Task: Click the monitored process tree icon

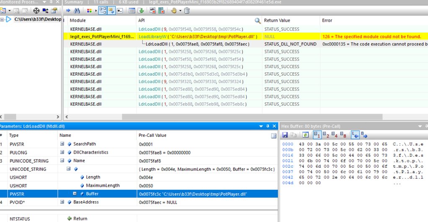Action: [45, 10]
